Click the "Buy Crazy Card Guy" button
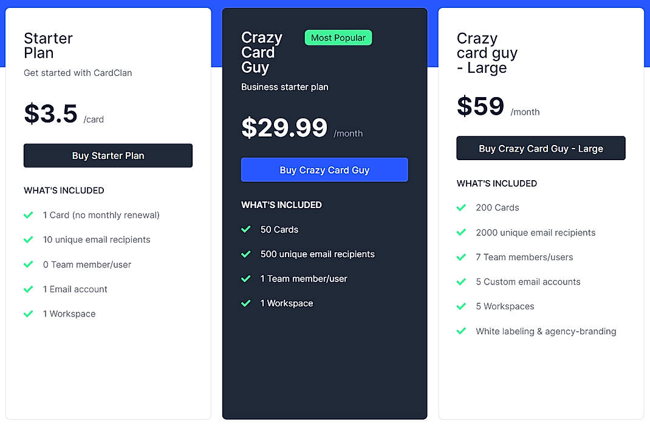The image size is (650, 427). (x=324, y=170)
